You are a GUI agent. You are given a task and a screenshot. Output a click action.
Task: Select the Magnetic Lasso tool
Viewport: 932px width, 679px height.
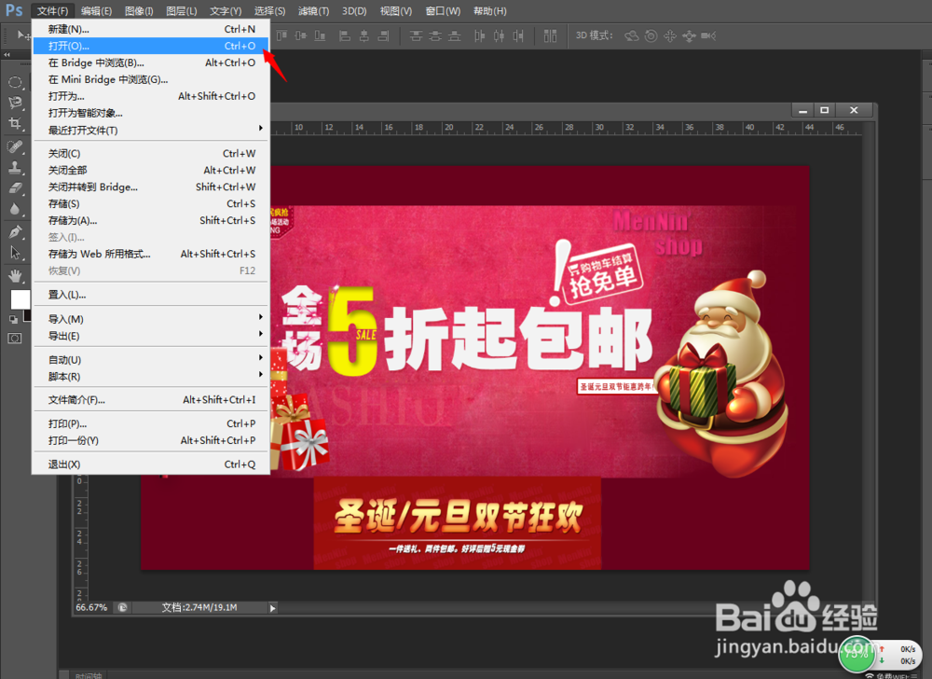click(16, 103)
